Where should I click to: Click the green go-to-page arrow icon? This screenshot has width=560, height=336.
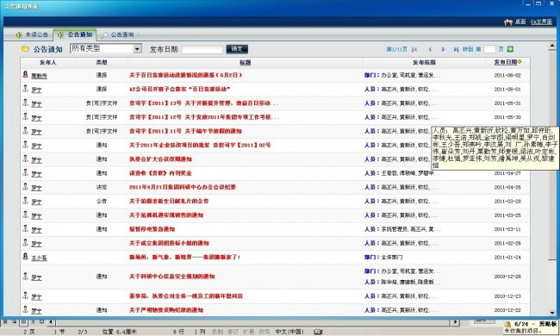[x=510, y=49]
